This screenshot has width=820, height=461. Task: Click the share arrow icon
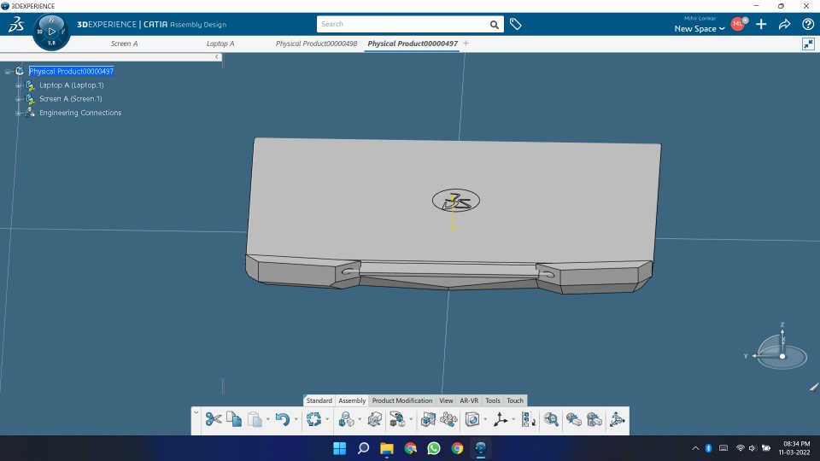pyautogui.click(x=784, y=24)
